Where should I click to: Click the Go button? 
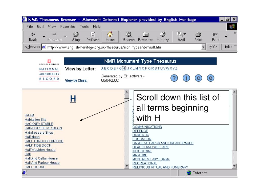point(213,47)
